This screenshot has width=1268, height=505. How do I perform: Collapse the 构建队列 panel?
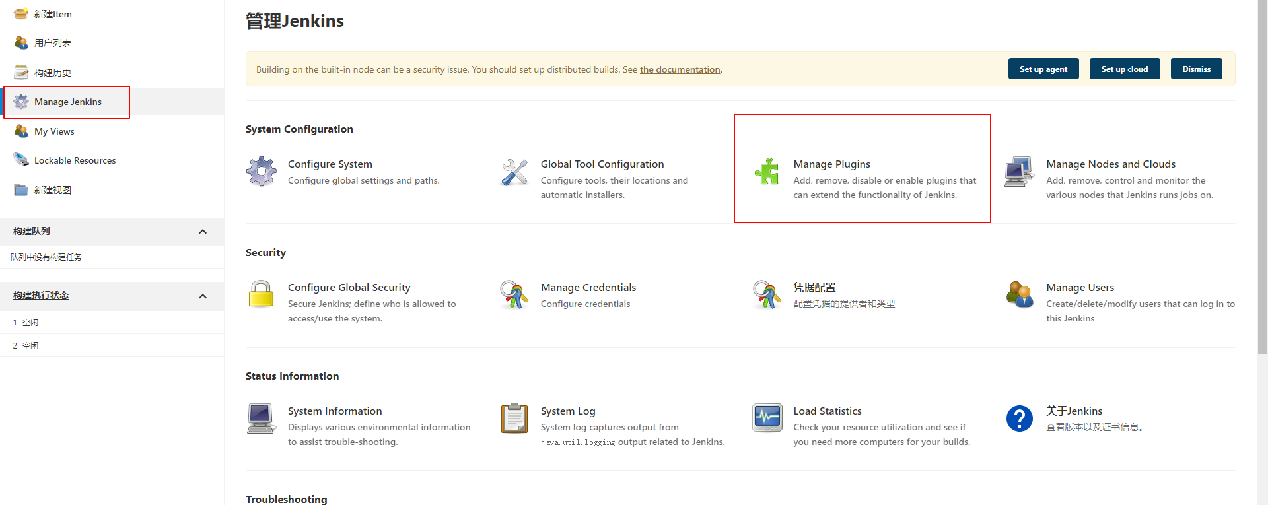pyautogui.click(x=203, y=232)
